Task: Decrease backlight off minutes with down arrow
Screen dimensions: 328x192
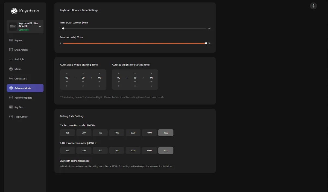Action: tap(135, 82)
